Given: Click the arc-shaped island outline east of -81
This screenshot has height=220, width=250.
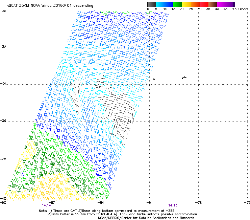Looking at the screenshot, I should (x=184, y=78).
